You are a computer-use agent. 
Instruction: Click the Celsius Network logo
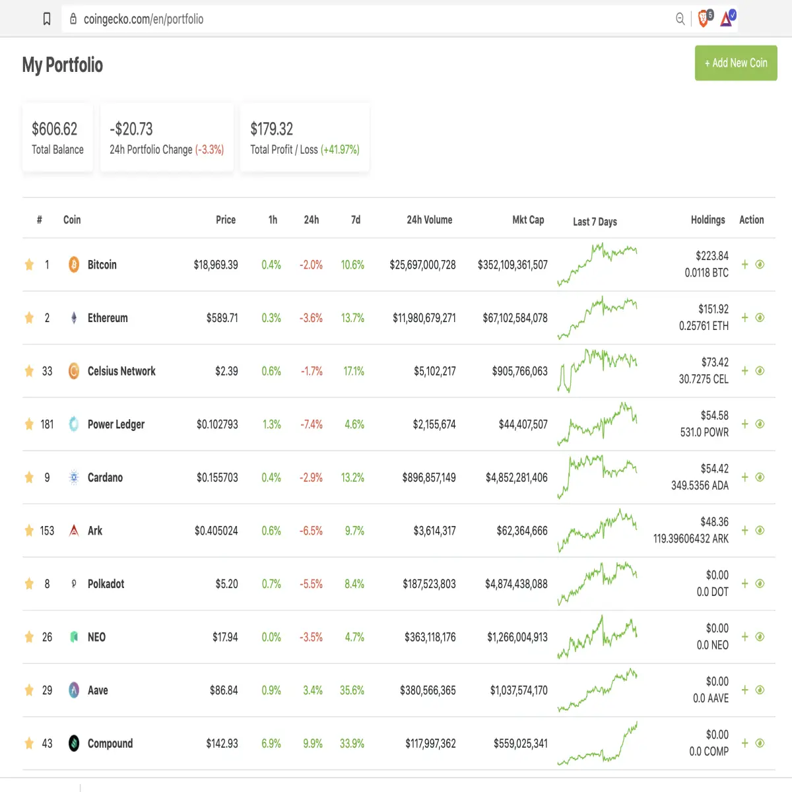pyautogui.click(x=74, y=371)
